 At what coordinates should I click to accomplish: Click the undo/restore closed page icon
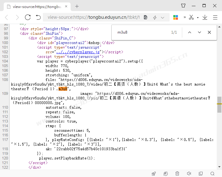[38, 17]
